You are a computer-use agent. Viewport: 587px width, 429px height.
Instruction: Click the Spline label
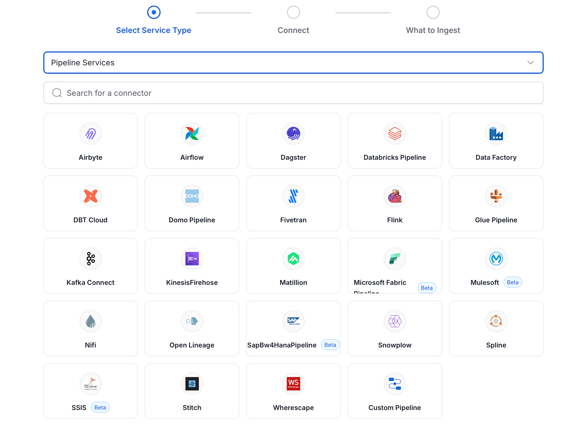pos(496,345)
